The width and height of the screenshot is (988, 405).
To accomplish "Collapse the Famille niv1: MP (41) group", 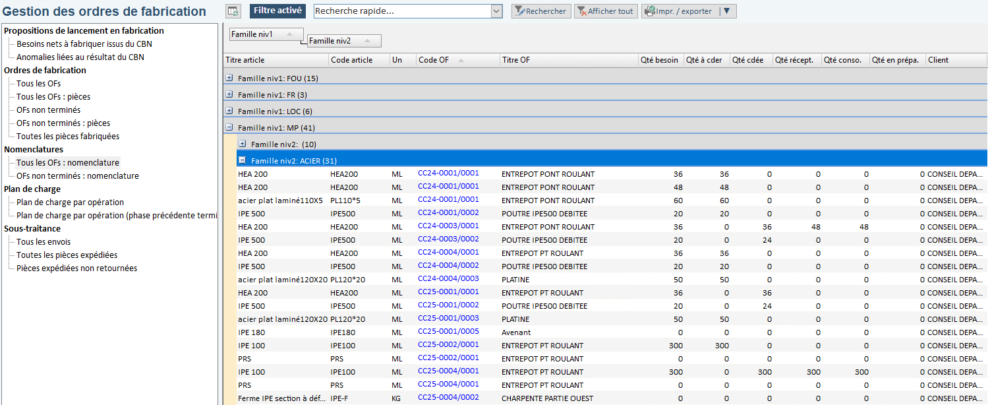I will coord(229,126).
